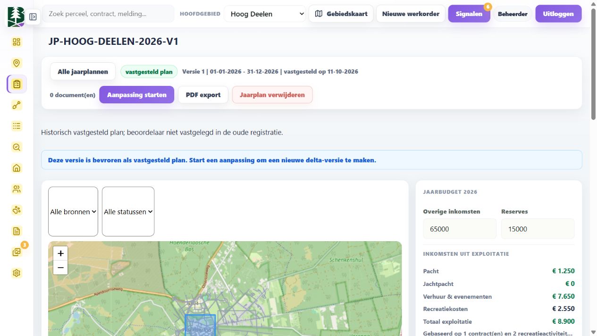This screenshot has height=336, width=597.
Task: Focus the search perceel, contract field
Action: pyautogui.click(x=108, y=14)
